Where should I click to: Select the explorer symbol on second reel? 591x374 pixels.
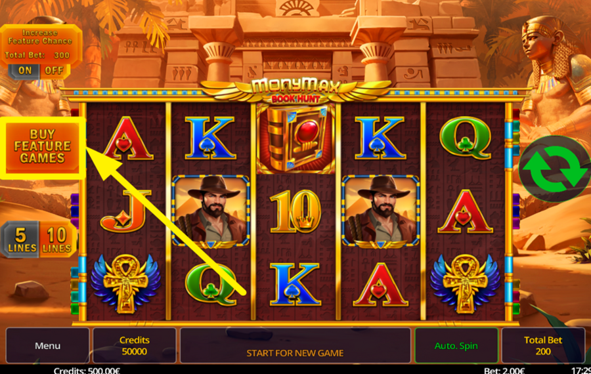pos(211,211)
